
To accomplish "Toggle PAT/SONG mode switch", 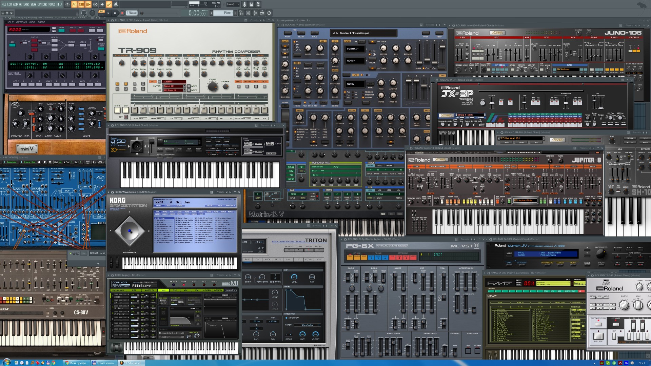I will (101, 13).
